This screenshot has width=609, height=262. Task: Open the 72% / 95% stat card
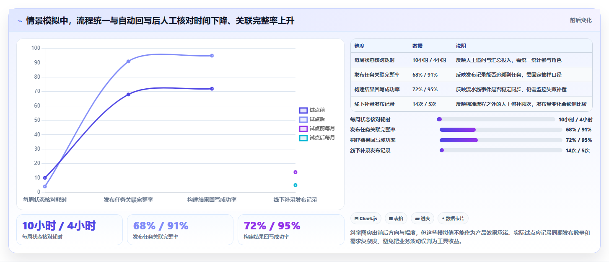291,230
